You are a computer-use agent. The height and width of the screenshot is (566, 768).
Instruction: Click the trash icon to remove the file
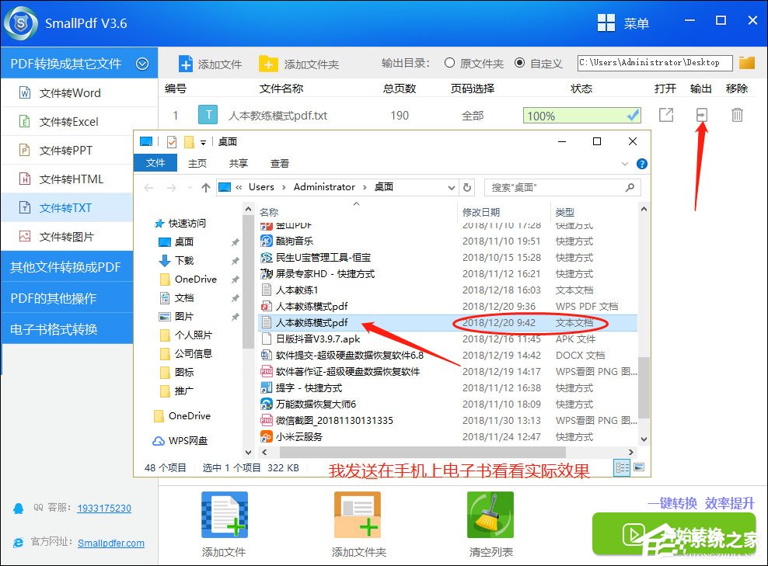(735, 114)
